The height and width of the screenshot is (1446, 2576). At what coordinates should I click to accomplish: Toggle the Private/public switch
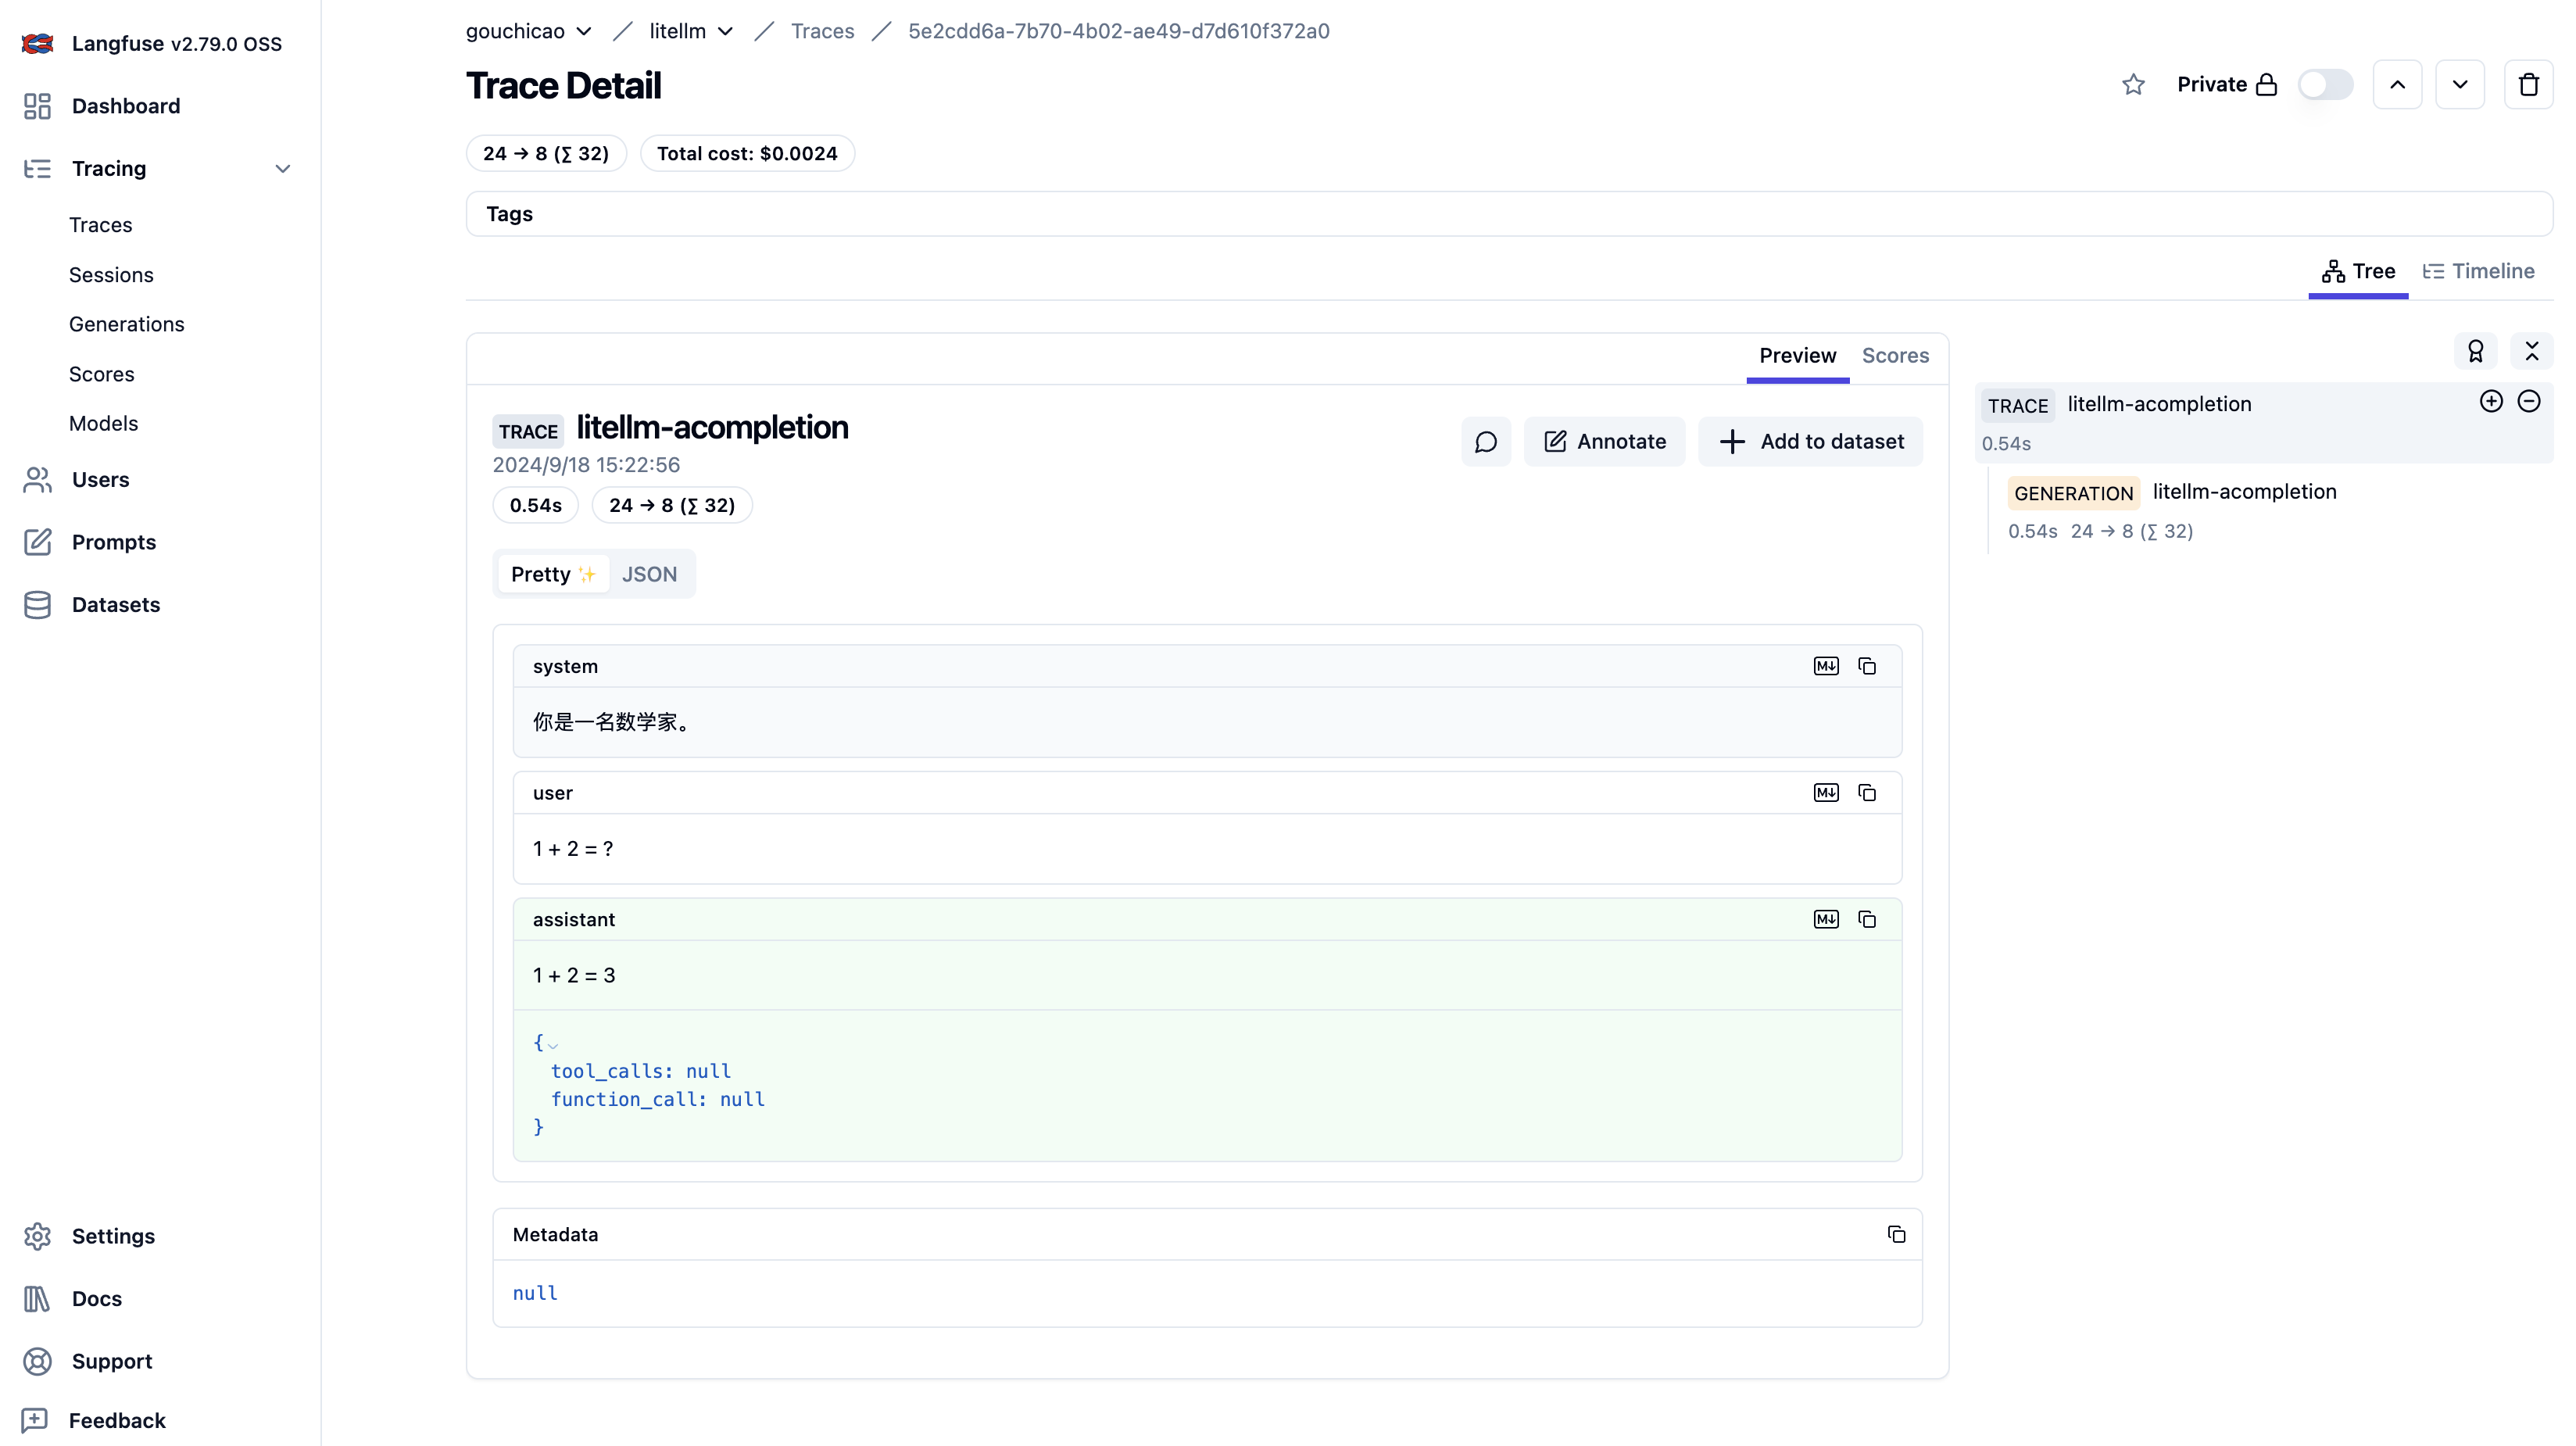[2324, 85]
